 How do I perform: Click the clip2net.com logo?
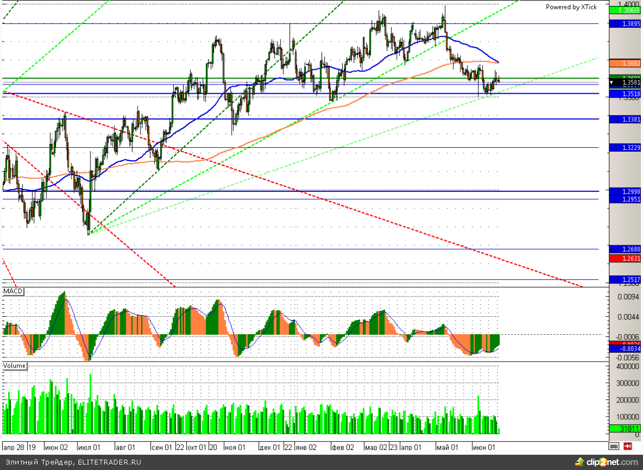pyautogui.click(x=606, y=462)
